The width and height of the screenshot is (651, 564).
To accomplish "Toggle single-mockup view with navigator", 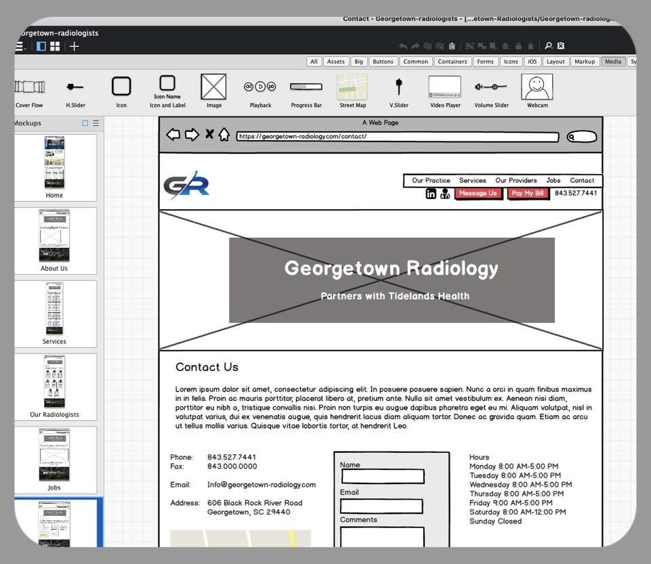I will 41,47.
